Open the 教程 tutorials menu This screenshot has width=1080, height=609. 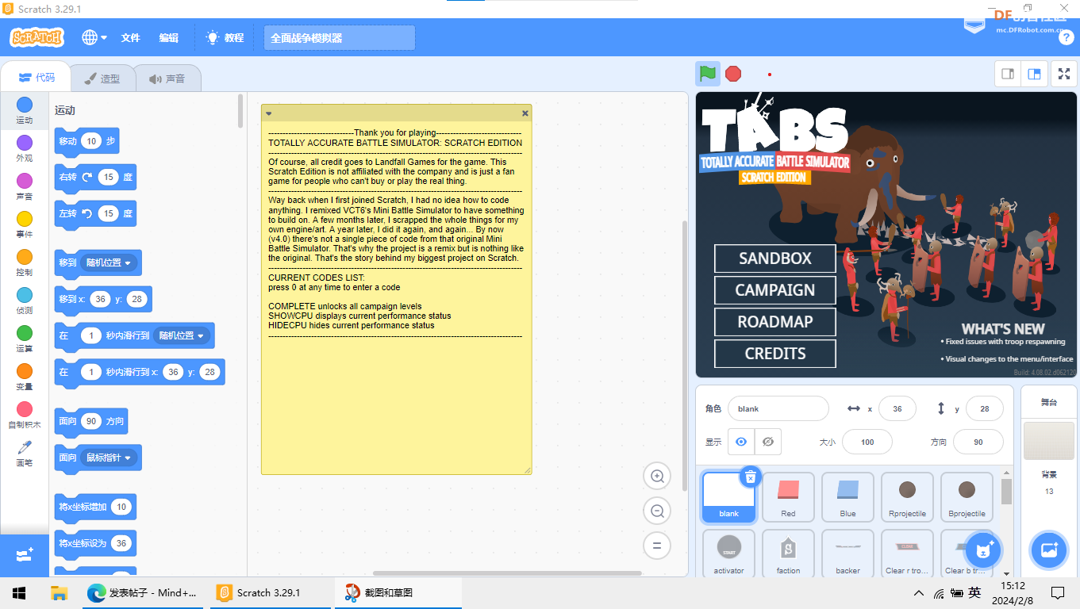(225, 37)
